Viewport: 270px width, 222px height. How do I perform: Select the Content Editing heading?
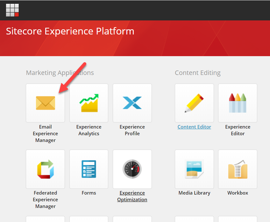coord(198,73)
